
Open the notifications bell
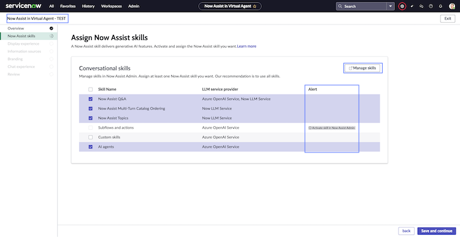[440, 6]
